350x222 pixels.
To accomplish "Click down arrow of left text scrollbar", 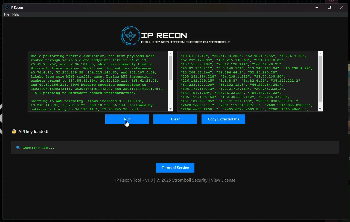I will tap(170, 109).
